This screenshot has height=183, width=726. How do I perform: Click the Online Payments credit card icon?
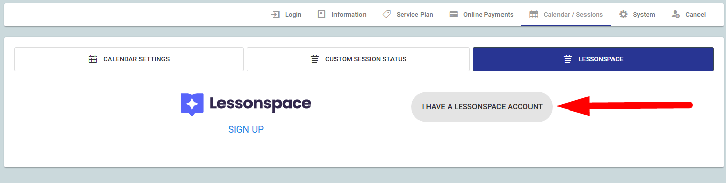click(453, 15)
